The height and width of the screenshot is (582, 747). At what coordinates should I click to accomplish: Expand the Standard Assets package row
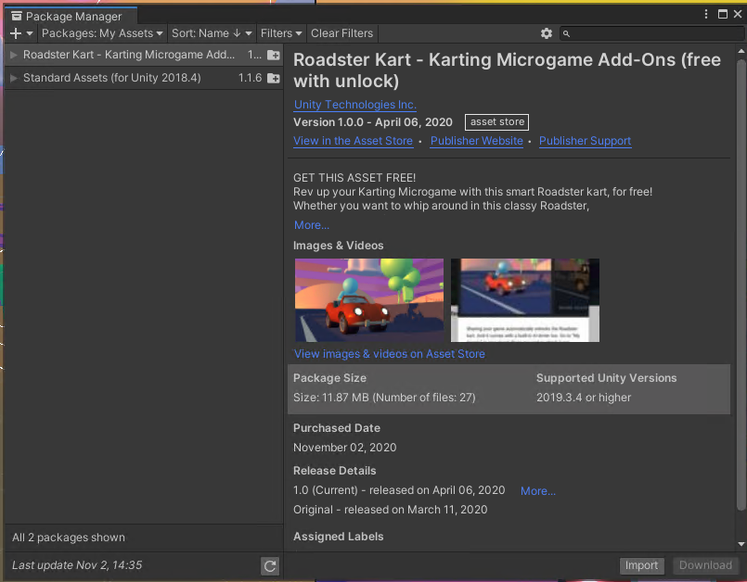coord(14,78)
